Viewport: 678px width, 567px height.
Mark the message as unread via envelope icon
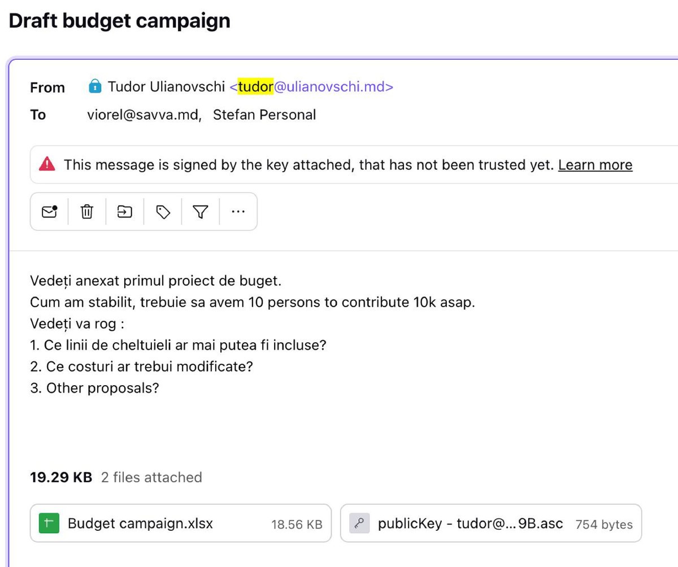pos(49,212)
